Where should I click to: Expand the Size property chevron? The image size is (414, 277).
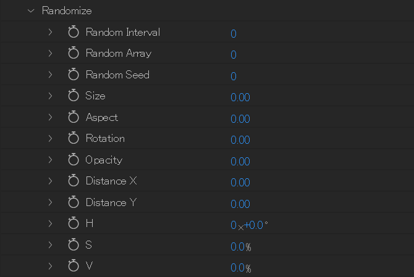click(x=51, y=96)
